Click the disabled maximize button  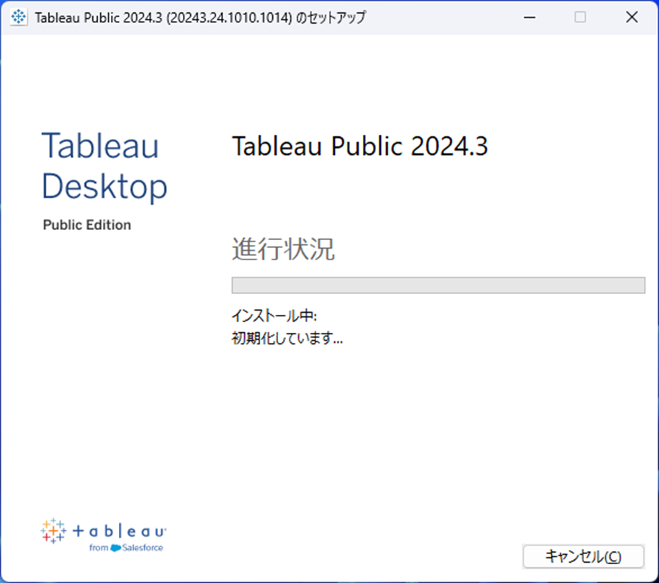click(x=580, y=17)
